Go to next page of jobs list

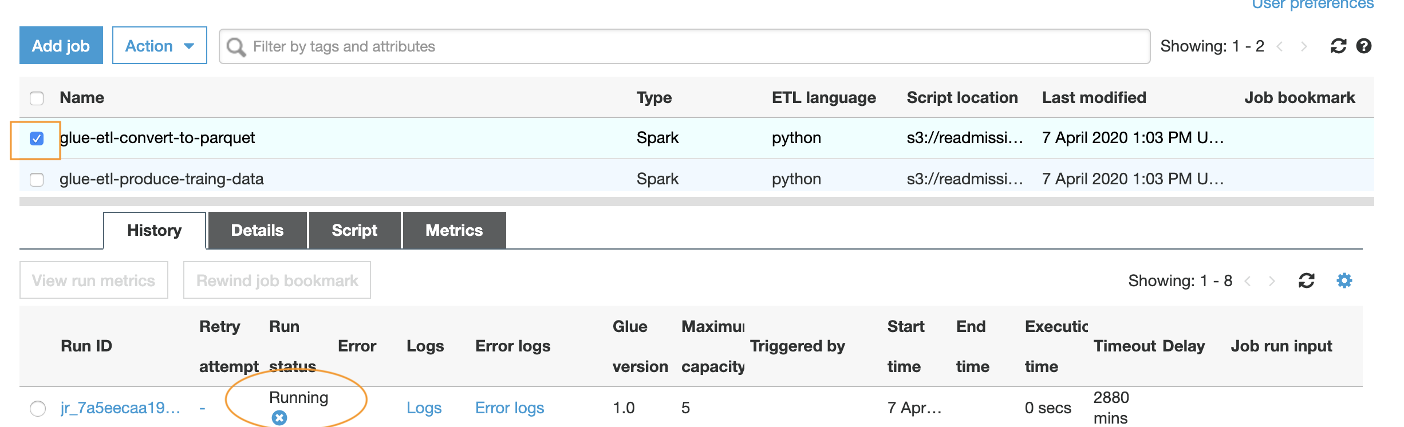tap(1304, 46)
